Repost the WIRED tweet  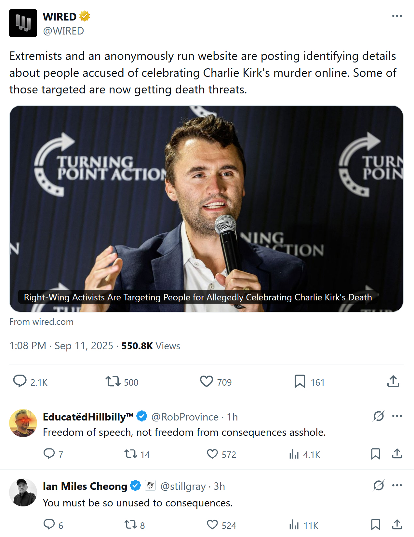tap(113, 381)
